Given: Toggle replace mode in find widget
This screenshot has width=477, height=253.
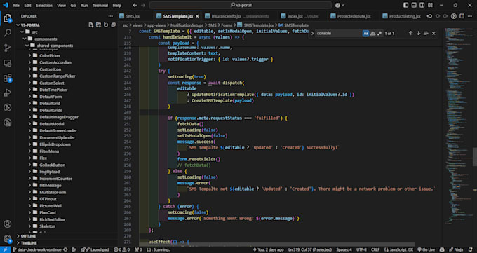Looking at the screenshot, I should coord(312,33).
